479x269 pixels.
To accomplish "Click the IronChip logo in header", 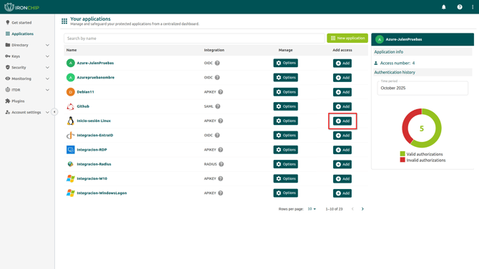I will [x=21, y=7].
